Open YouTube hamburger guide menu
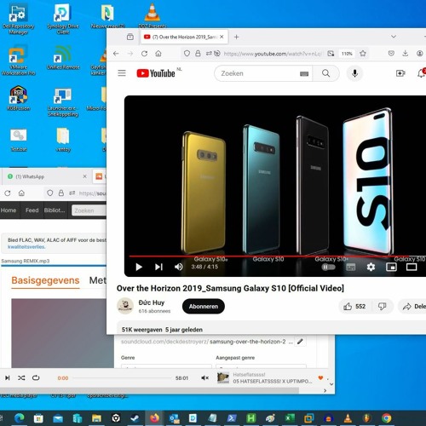The height and width of the screenshot is (426, 426). click(x=122, y=73)
